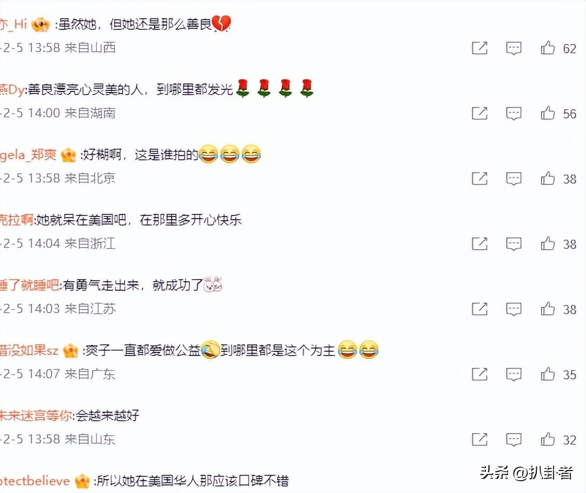The width and height of the screenshot is (586, 493).
Task: Like the 山东 comment with 32 likes
Action: click(x=548, y=439)
